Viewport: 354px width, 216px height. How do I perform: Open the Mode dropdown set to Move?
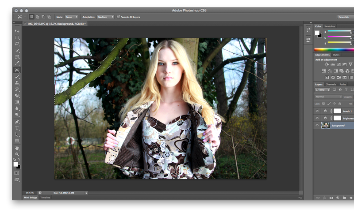pos(71,17)
